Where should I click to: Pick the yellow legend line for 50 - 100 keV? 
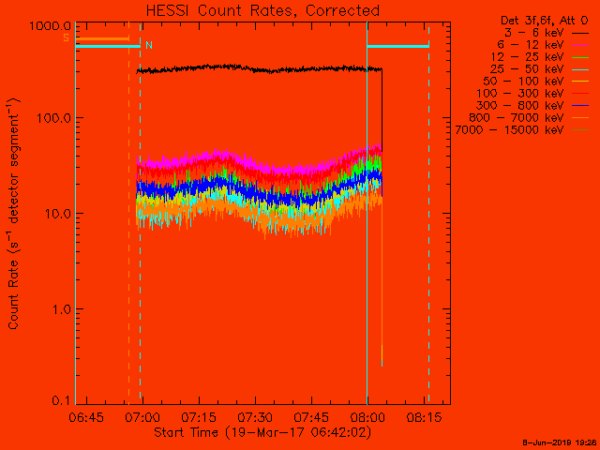(580, 82)
